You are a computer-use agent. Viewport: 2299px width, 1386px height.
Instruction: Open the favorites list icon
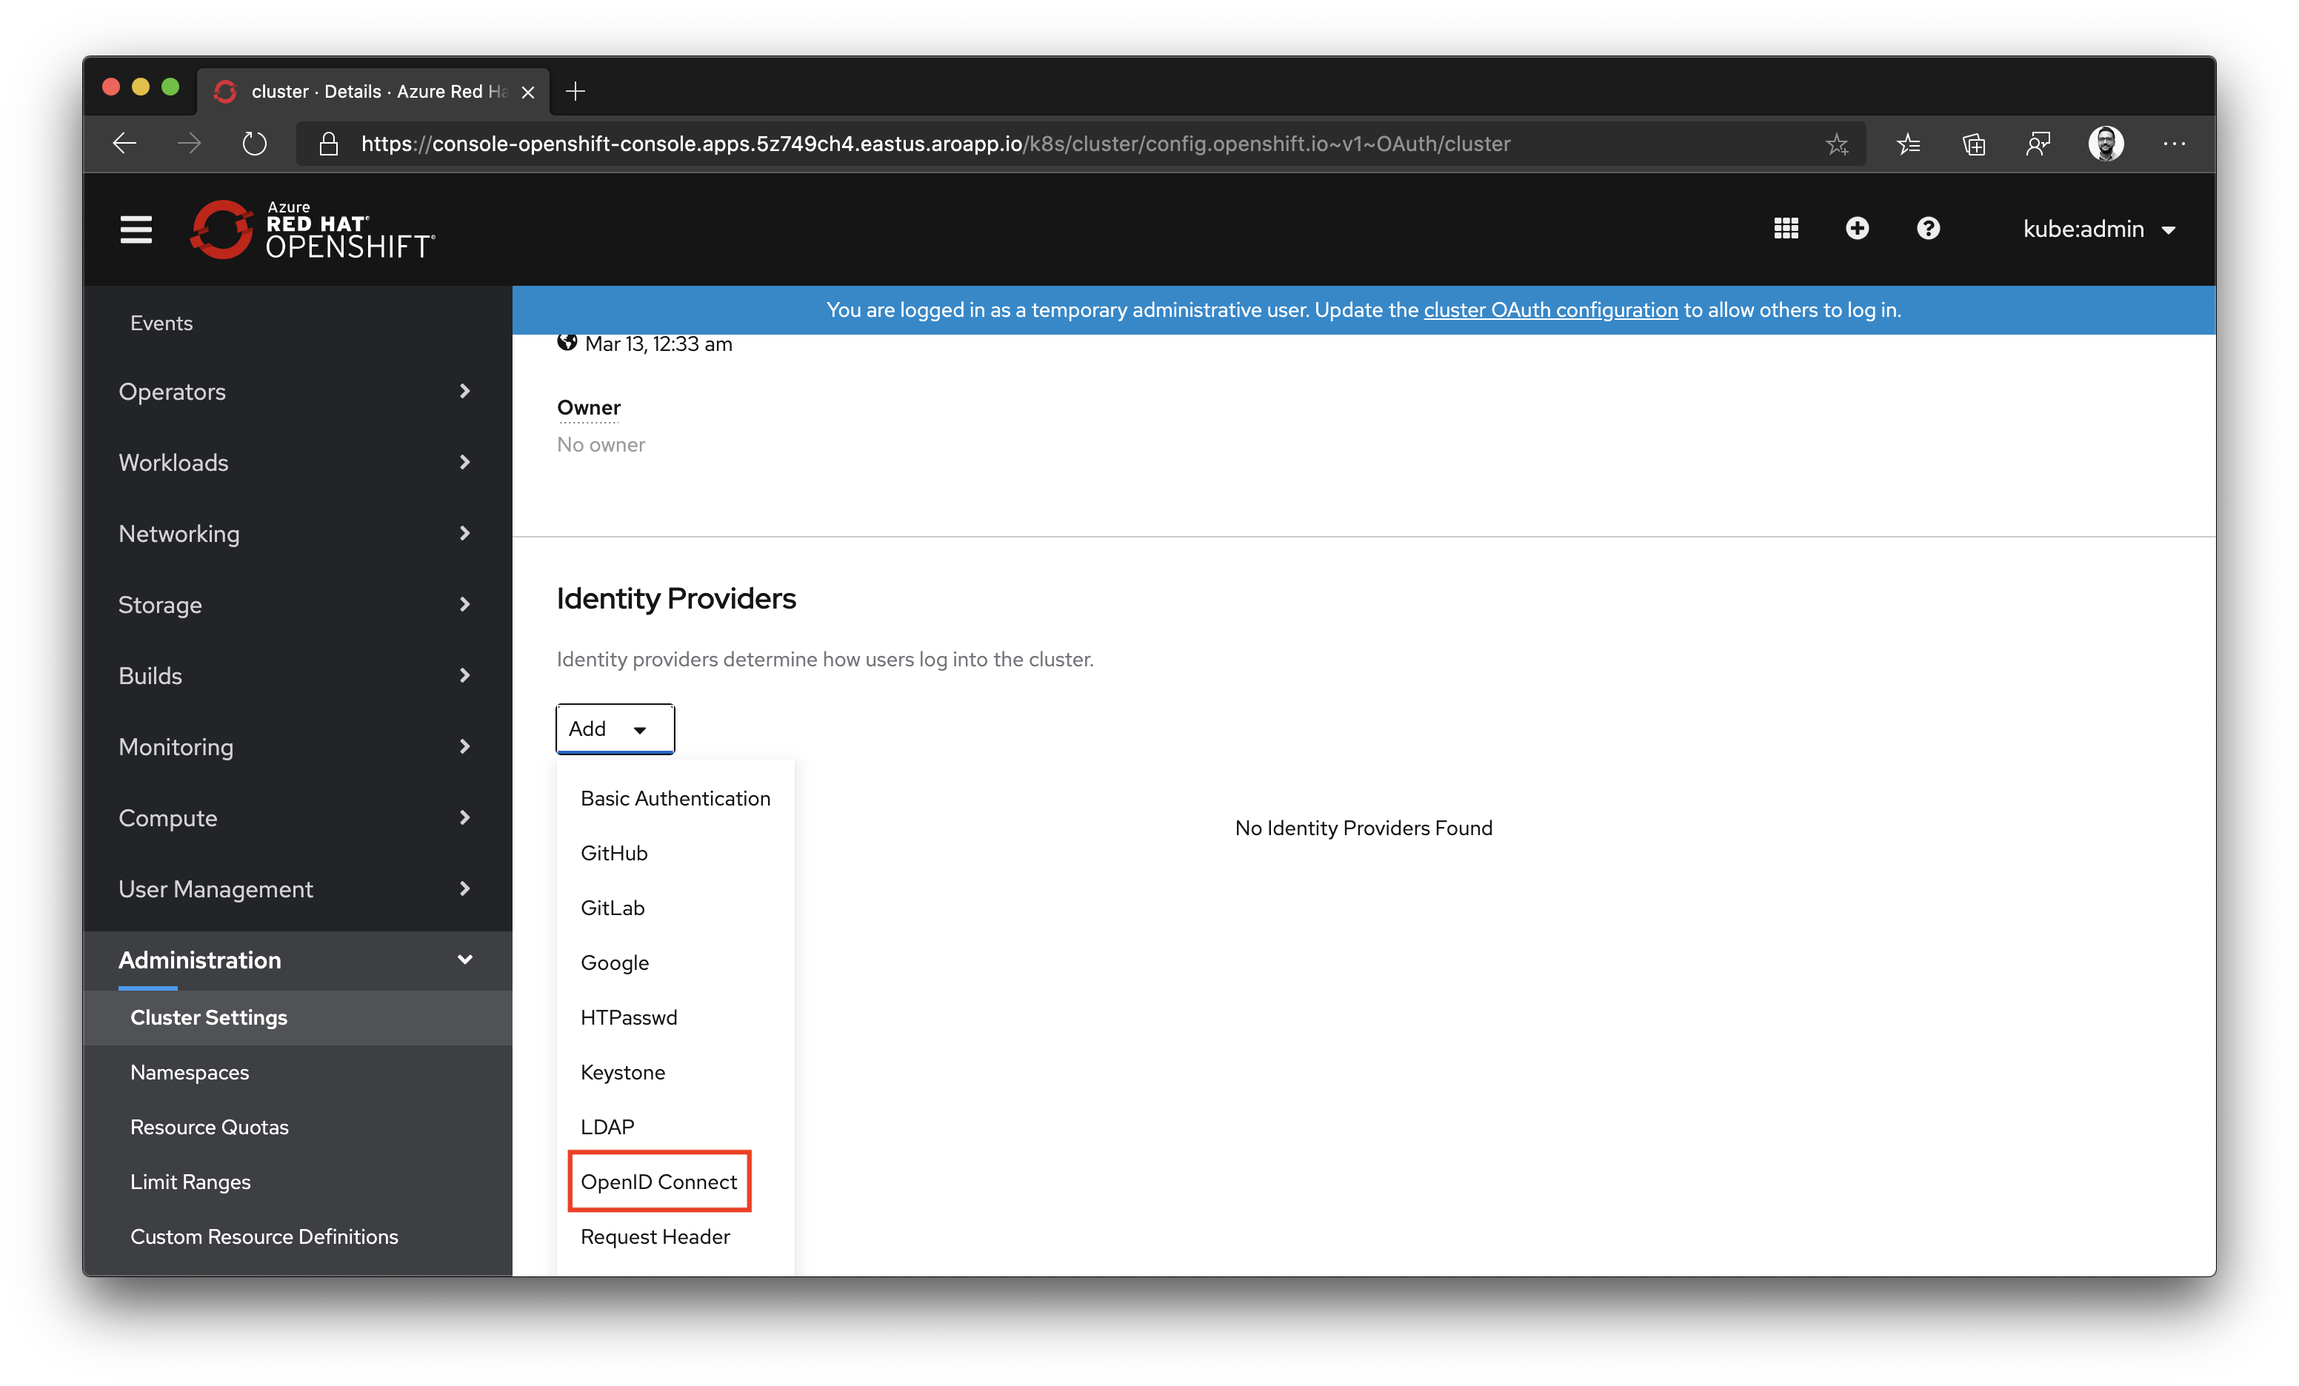[1908, 144]
